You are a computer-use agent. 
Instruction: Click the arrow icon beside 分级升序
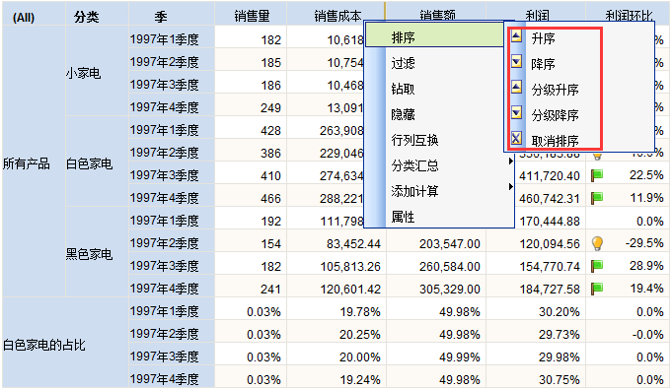[516, 88]
